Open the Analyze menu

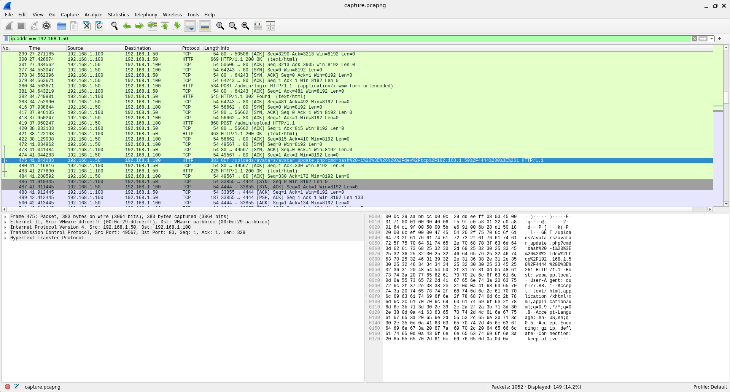click(x=93, y=14)
